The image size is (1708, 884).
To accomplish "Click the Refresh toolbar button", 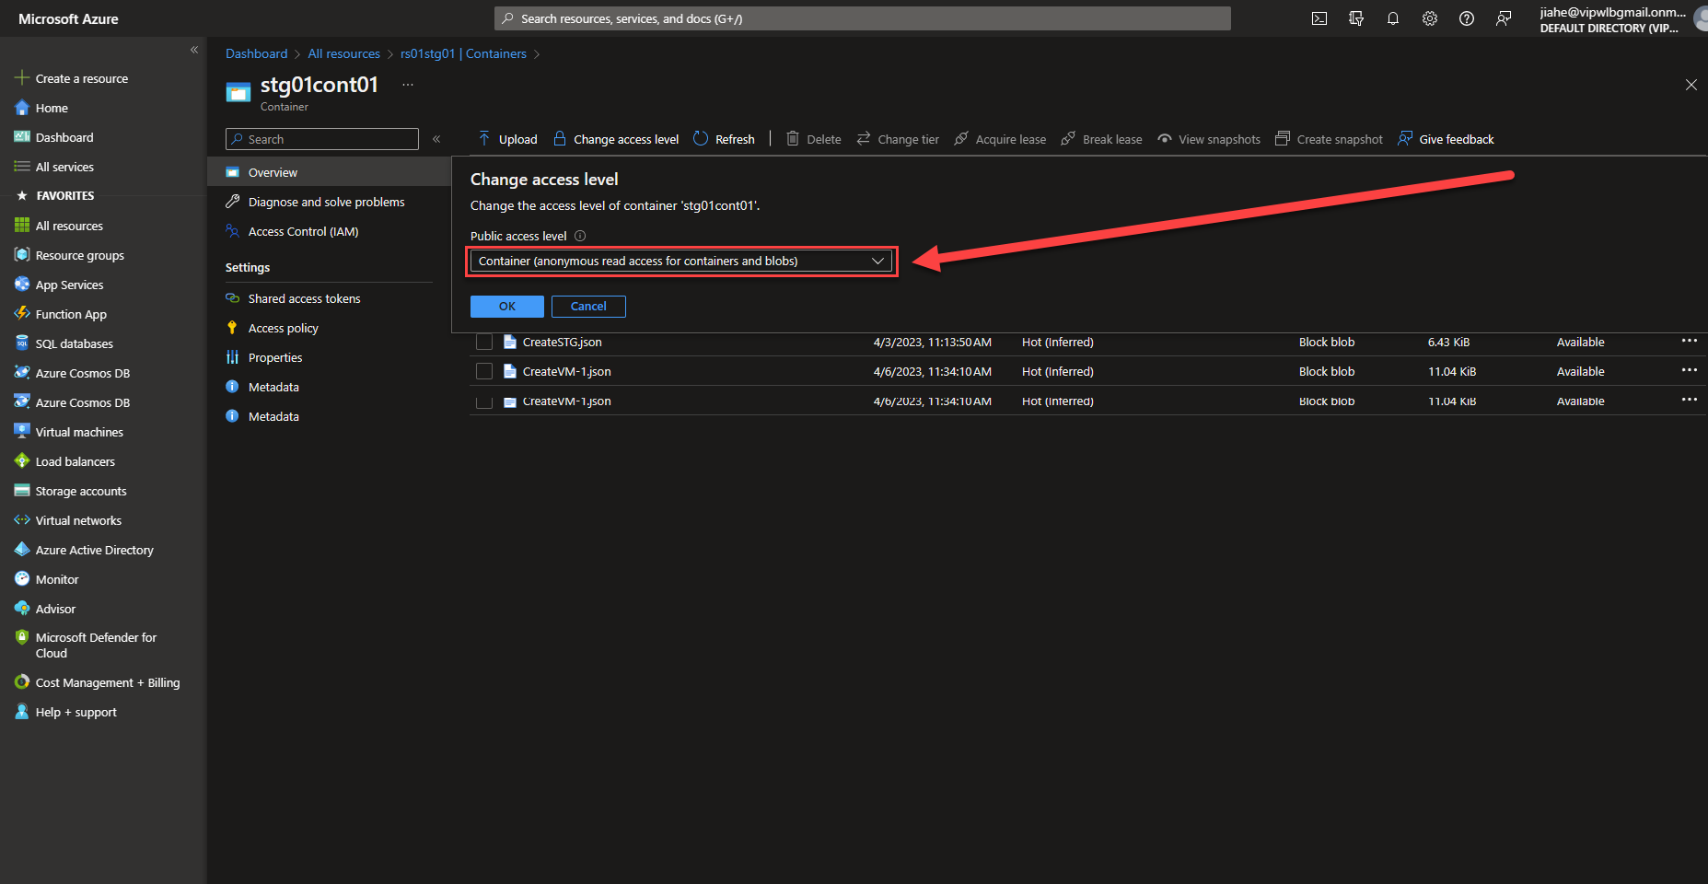I will [x=724, y=139].
